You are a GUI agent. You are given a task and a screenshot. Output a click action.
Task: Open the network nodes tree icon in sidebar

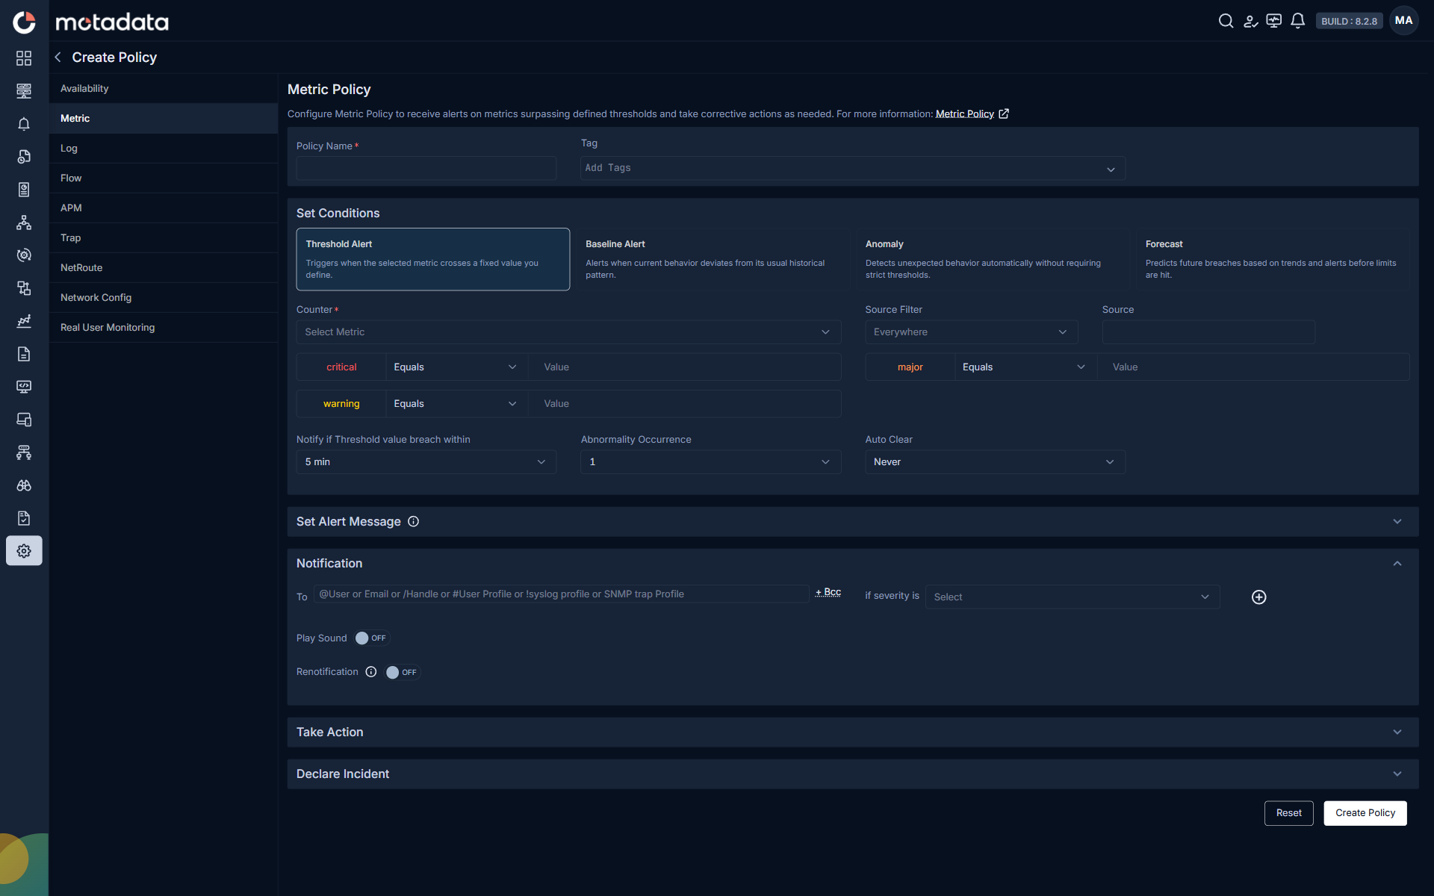[x=24, y=452]
